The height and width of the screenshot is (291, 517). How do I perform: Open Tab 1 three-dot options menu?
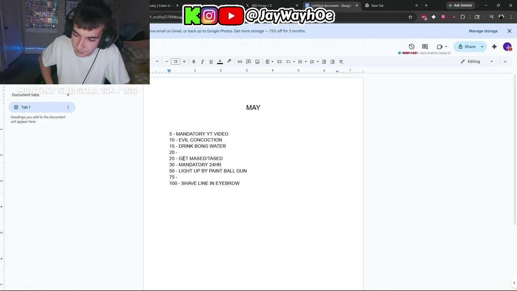click(x=68, y=107)
